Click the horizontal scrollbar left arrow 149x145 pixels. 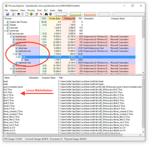tap(5, 135)
